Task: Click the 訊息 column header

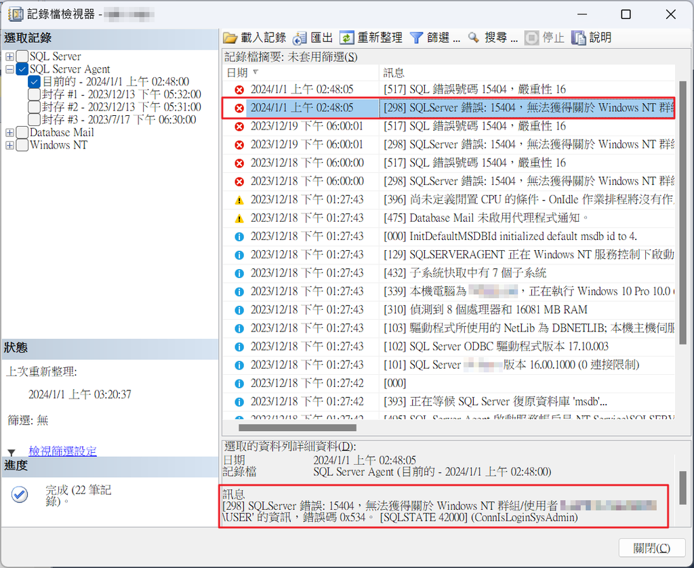Action: (x=526, y=73)
